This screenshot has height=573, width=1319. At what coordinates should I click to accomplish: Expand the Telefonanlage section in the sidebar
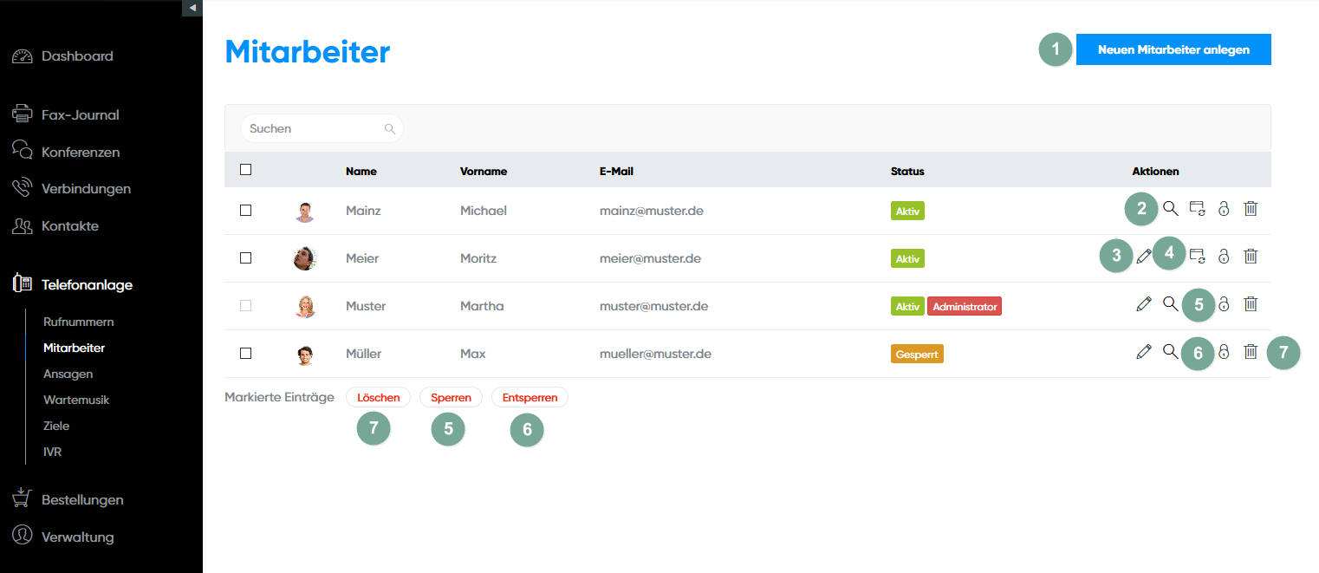pos(87,284)
